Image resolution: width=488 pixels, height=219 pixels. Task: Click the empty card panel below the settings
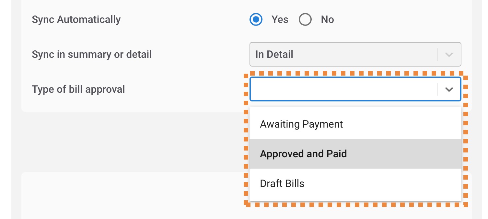pyautogui.click(x=130, y=196)
